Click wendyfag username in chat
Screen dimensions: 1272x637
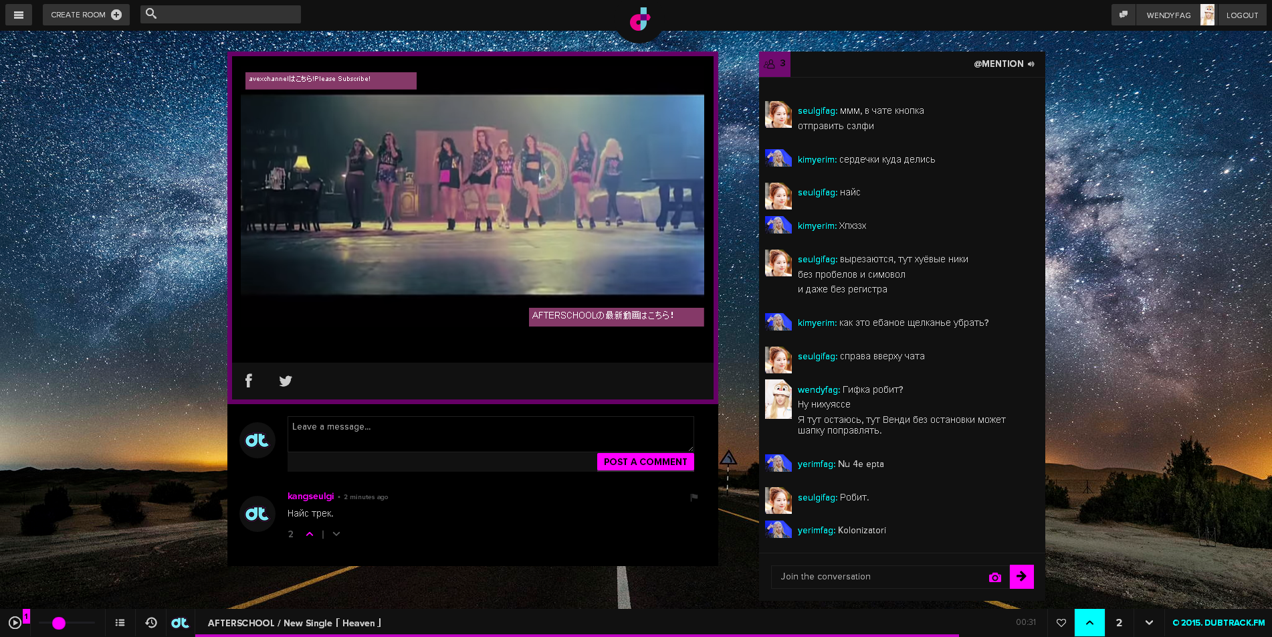coord(819,390)
